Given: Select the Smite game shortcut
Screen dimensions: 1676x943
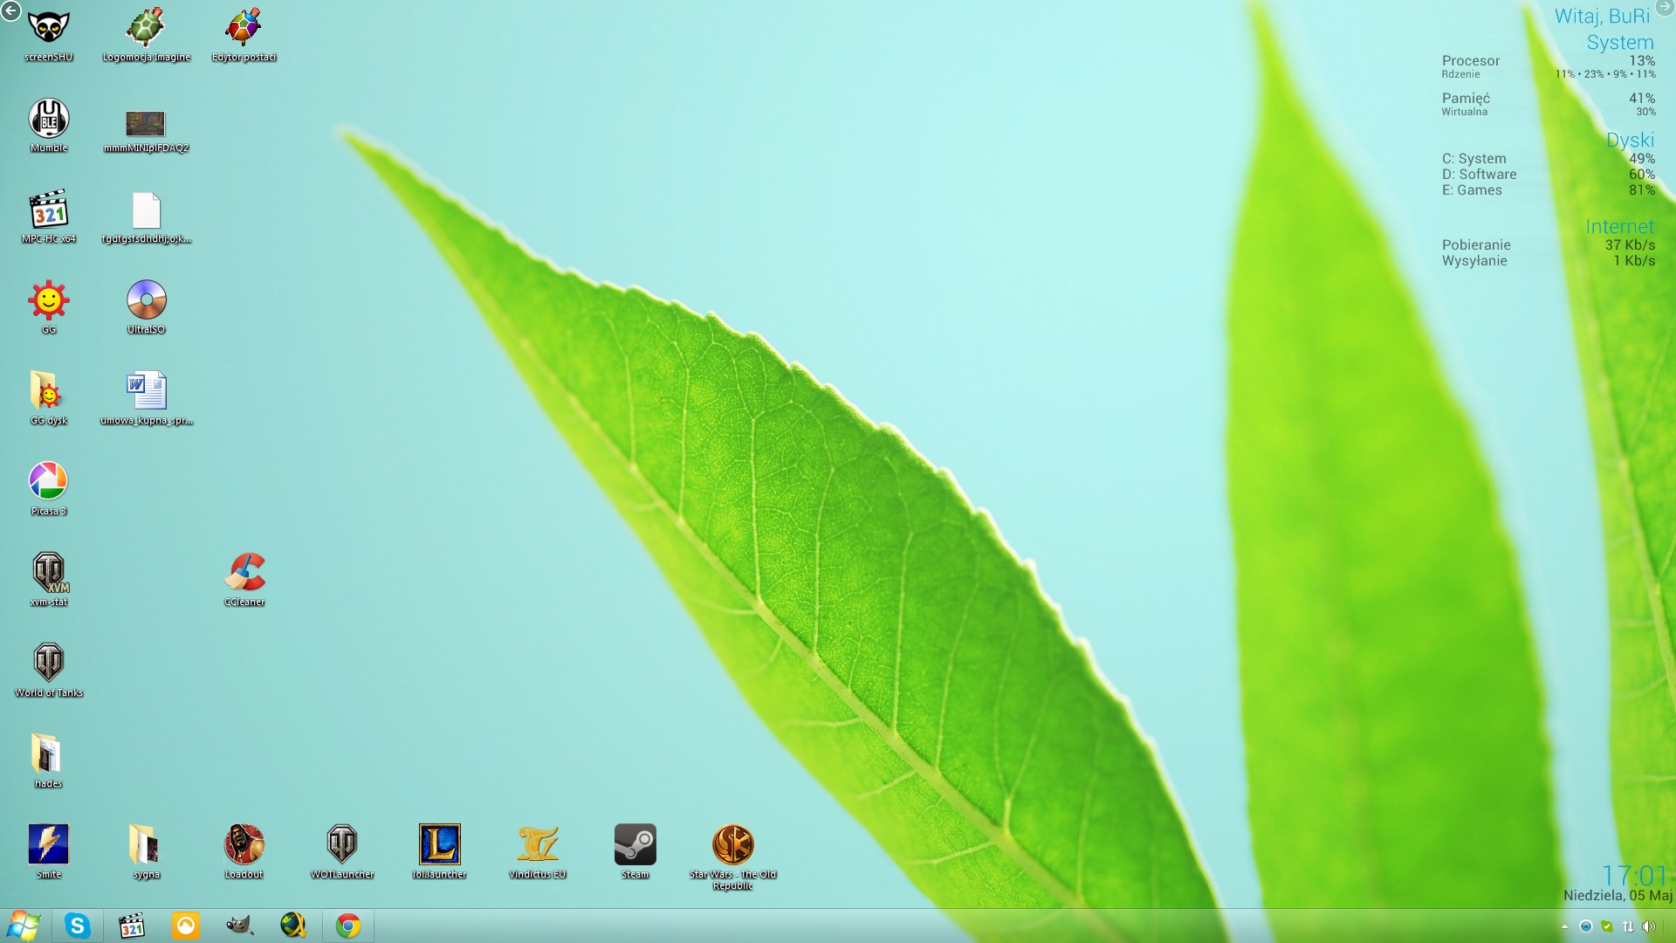Looking at the screenshot, I should click(49, 852).
